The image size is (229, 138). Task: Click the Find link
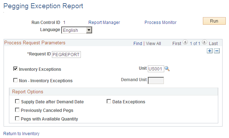pyautogui.click(x=138, y=44)
